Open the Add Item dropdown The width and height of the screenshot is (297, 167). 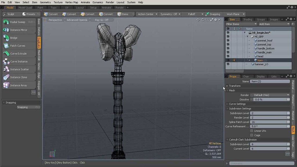tap(274, 24)
